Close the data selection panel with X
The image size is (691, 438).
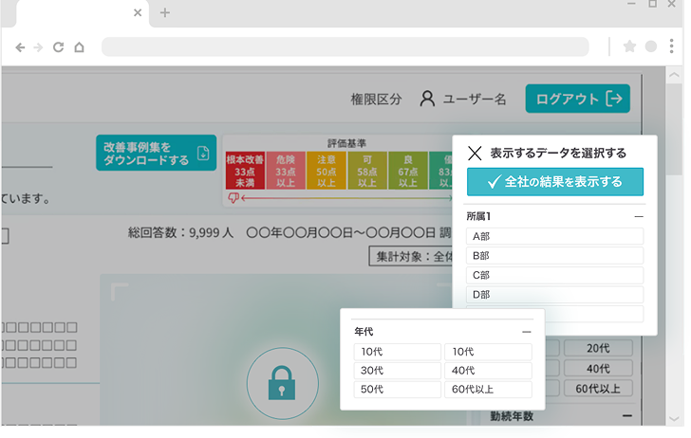475,154
